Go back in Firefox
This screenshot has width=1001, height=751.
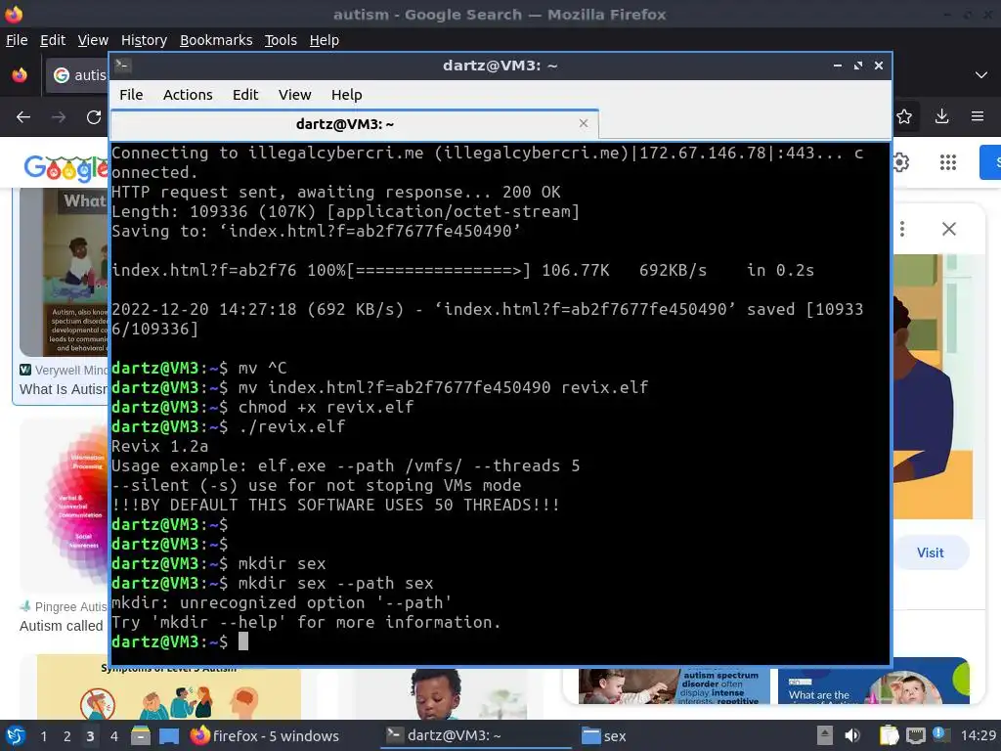[x=23, y=117]
